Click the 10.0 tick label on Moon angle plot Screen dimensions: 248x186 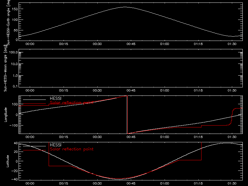coord(14,64)
